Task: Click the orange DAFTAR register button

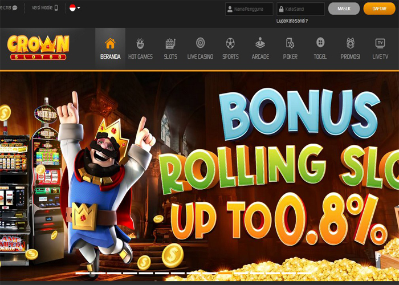Action: [x=379, y=9]
